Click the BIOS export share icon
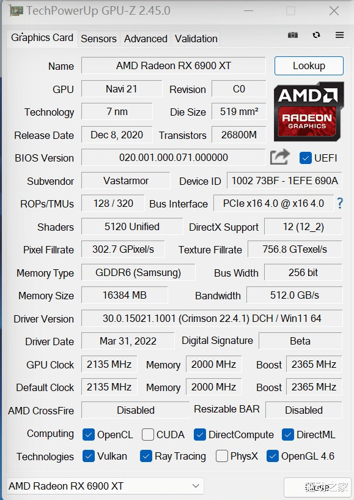 pos(279,157)
